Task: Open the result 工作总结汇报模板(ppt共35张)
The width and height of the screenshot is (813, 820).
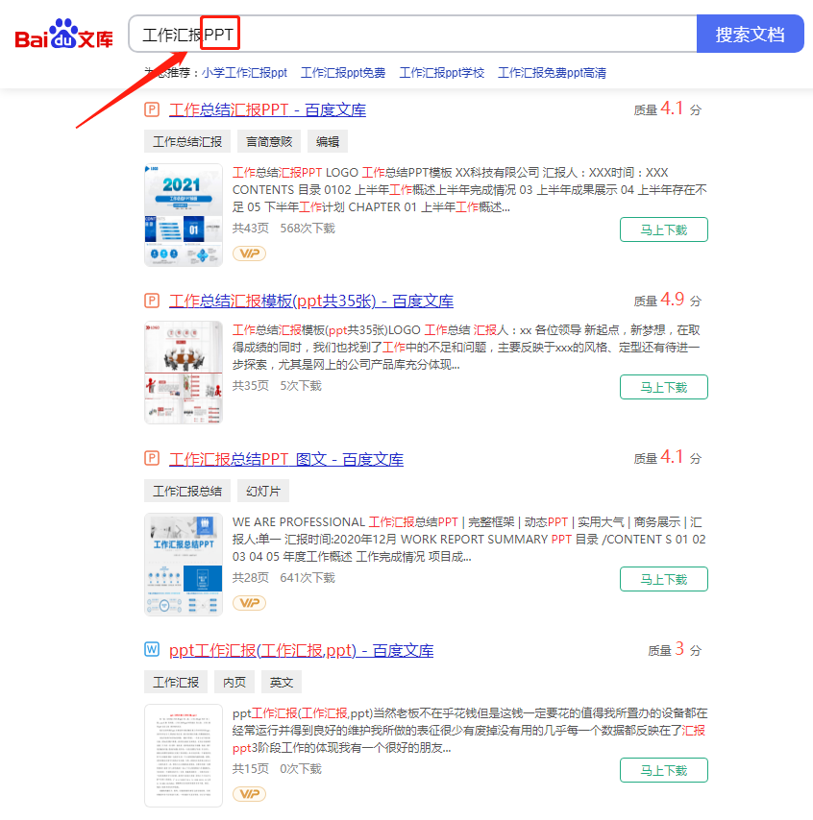Action: click(x=311, y=301)
